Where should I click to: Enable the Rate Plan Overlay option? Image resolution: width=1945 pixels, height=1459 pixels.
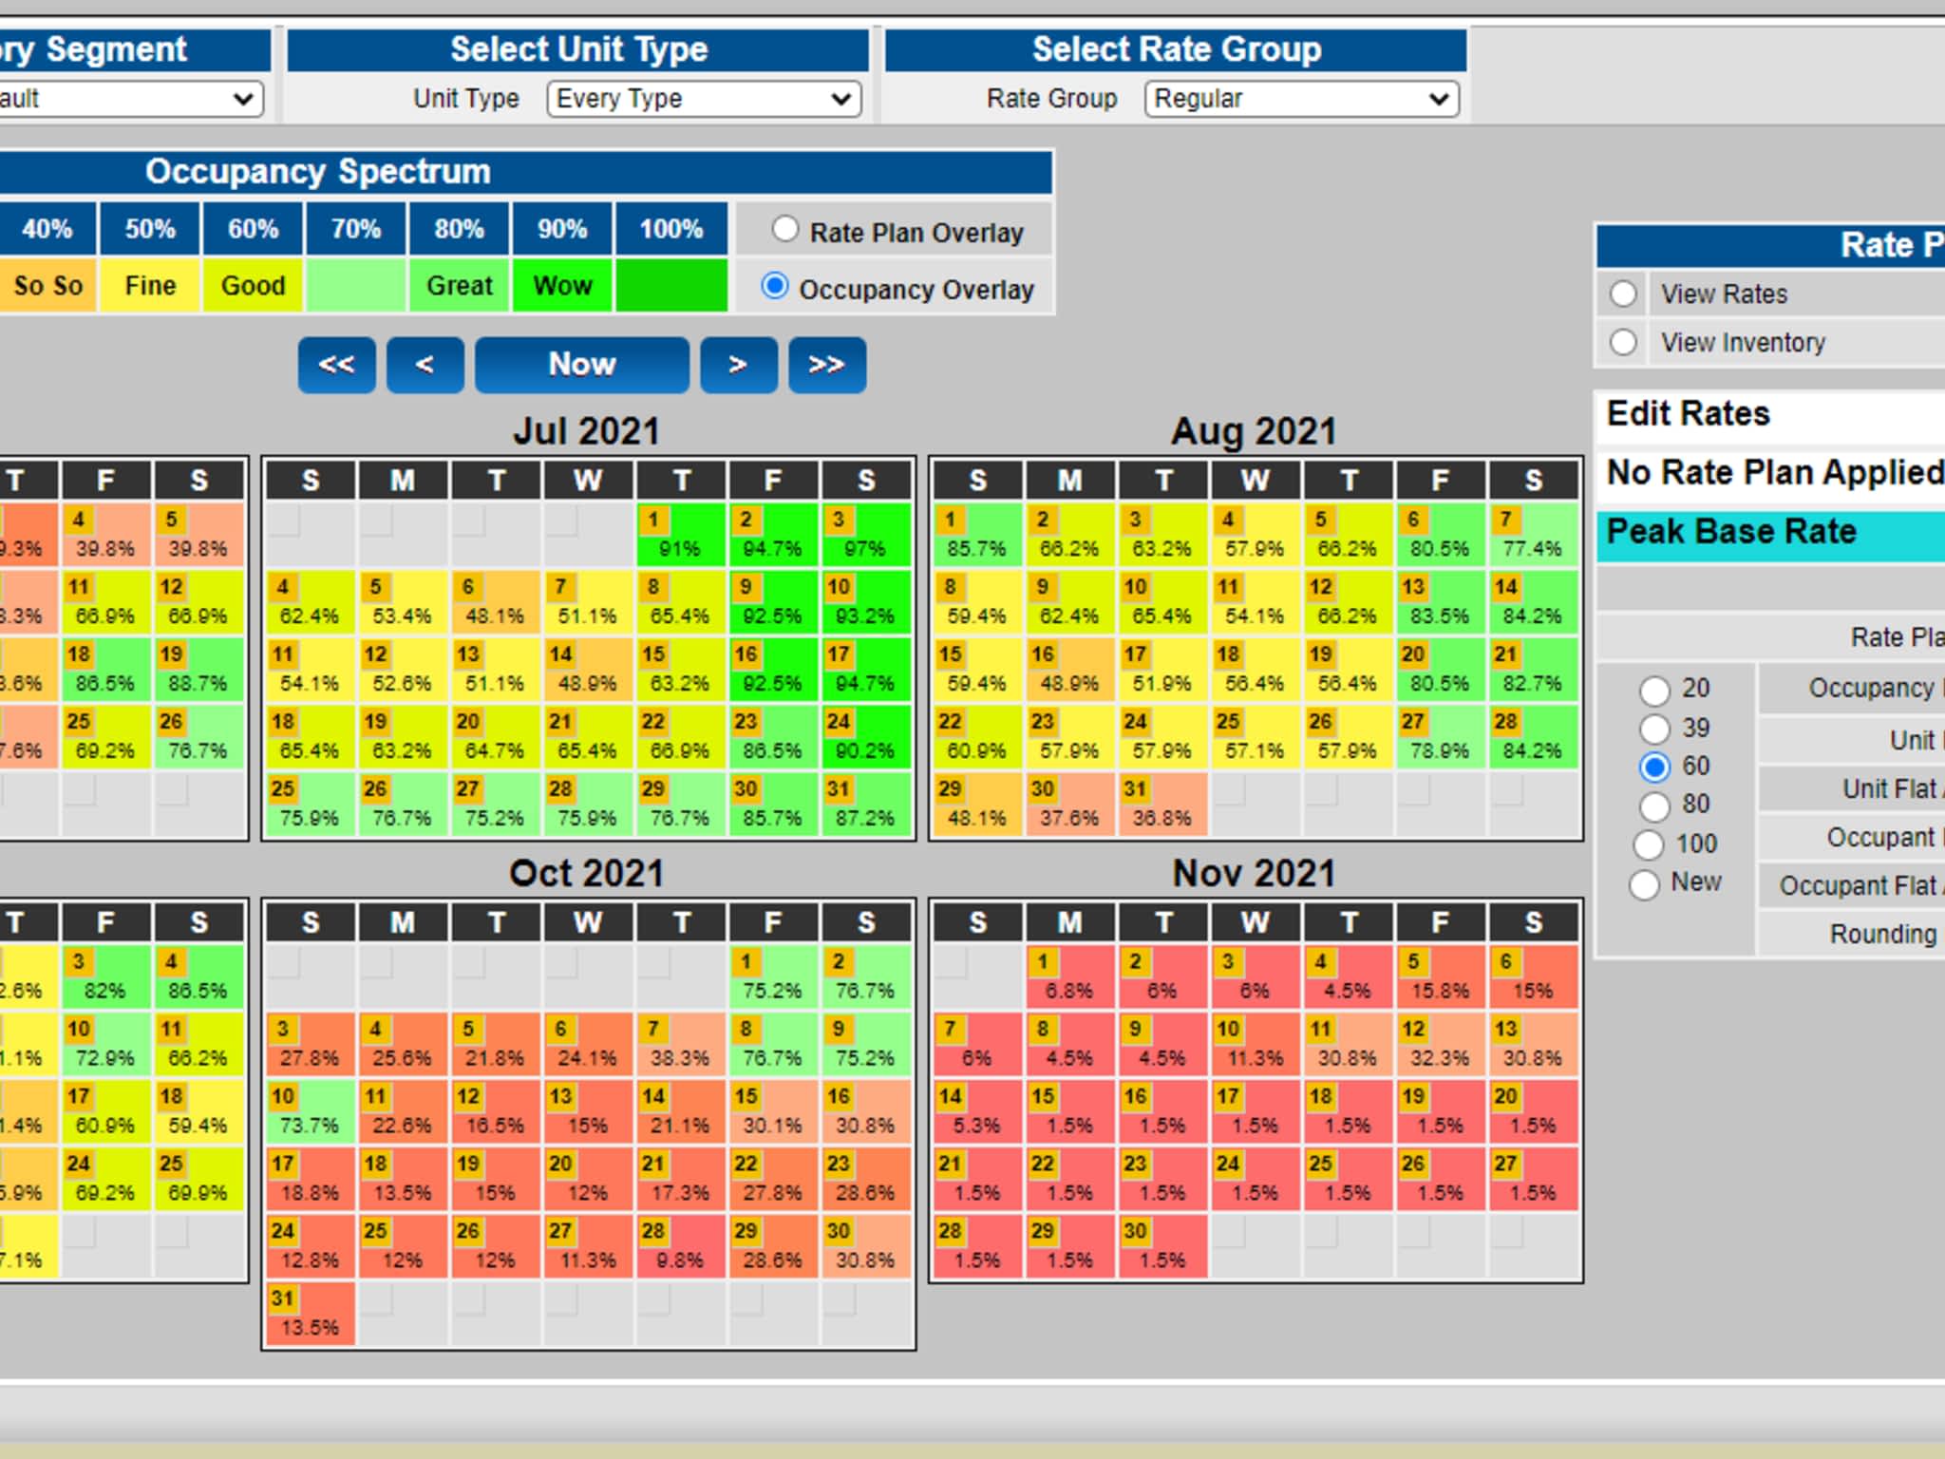point(785,229)
